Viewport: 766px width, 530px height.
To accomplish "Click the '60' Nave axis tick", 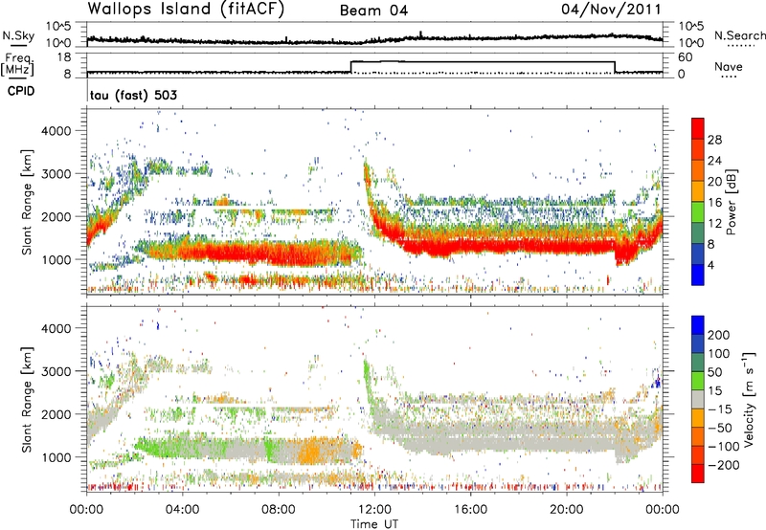I will pos(686,57).
